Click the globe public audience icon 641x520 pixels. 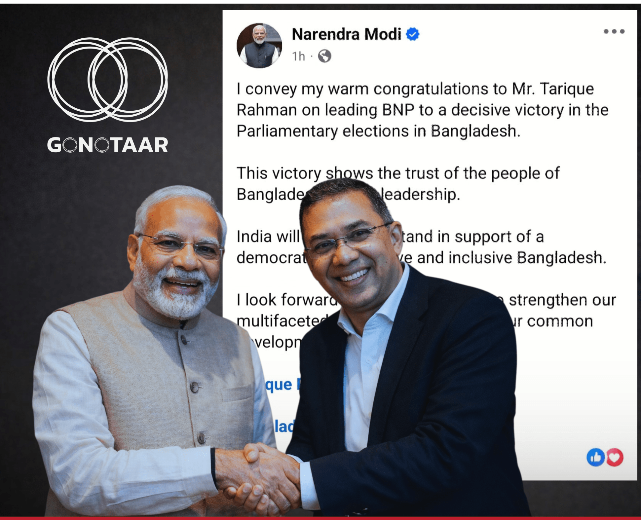point(324,56)
